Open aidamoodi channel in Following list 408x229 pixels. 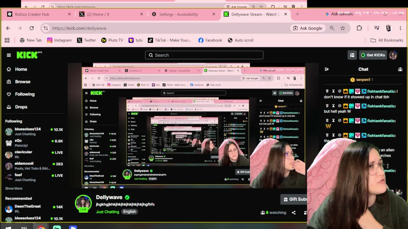pos(34,166)
